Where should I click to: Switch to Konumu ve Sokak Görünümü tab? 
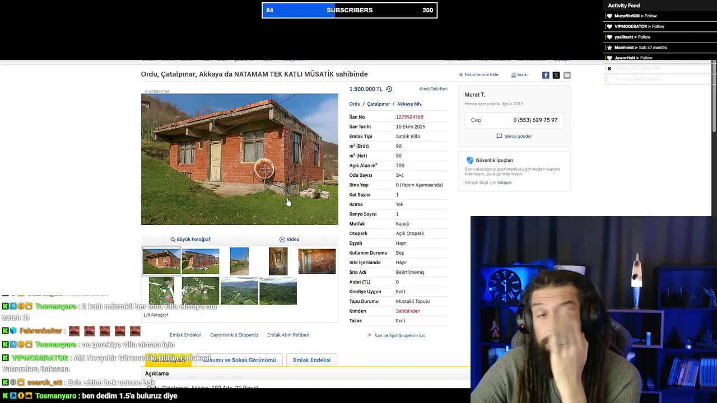click(x=239, y=360)
